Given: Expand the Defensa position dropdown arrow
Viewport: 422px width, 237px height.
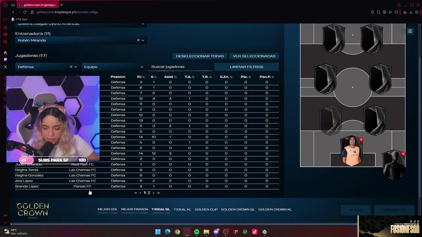Looking at the screenshot, I should click(x=75, y=67).
